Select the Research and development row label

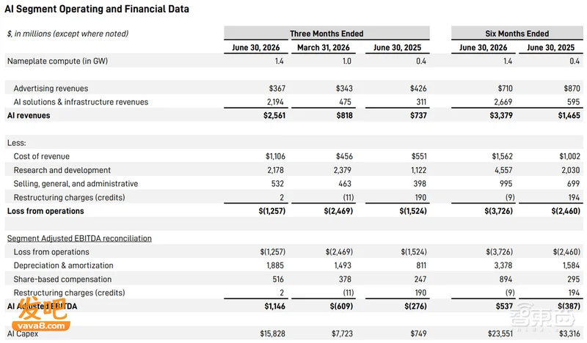click(x=62, y=170)
